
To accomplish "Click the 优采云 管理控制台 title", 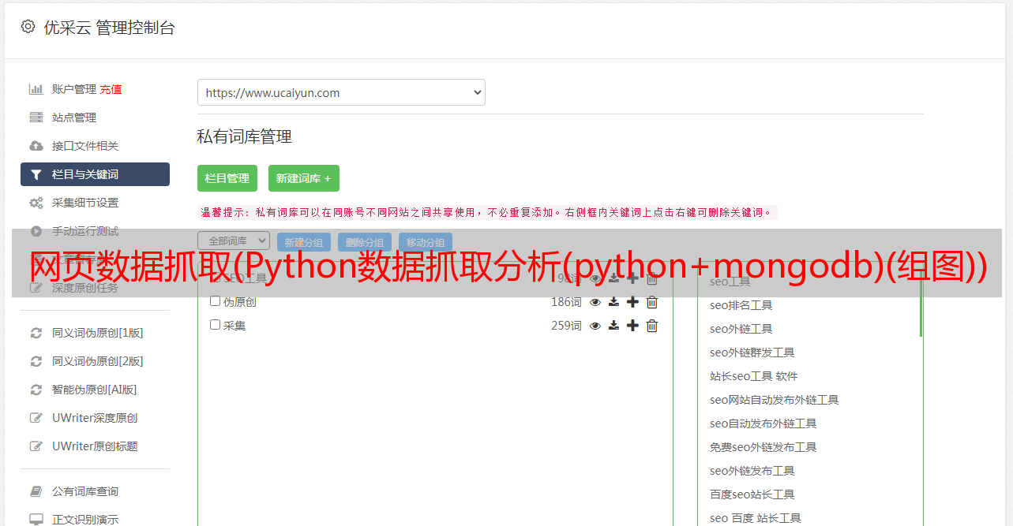I will tap(109, 28).
